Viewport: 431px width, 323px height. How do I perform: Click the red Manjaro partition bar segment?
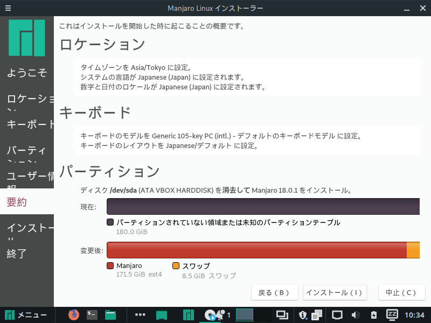(x=257, y=250)
